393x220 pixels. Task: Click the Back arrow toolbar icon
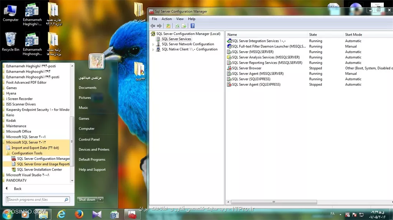click(x=153, y=26)
